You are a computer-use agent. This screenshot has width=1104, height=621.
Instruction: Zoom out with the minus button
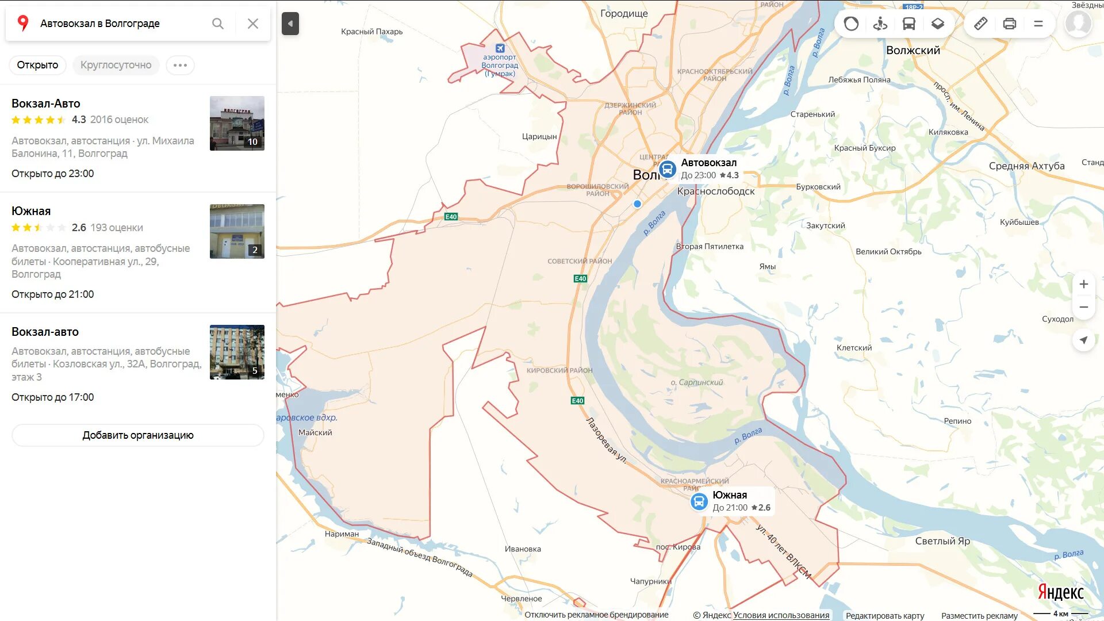1083,307
